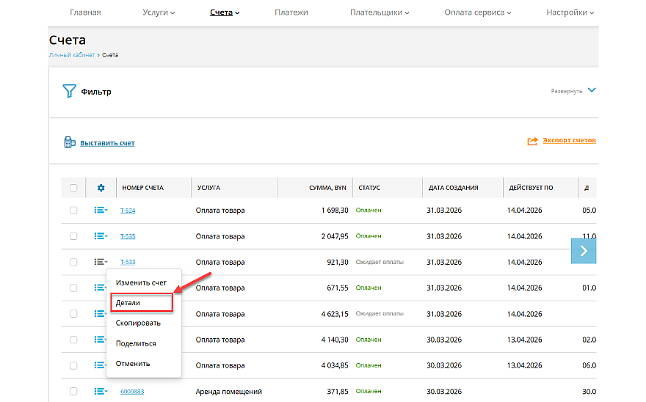646x402 pixels.
Task: Open actions menu icon for invoice T-535
Action: [101, 236]
